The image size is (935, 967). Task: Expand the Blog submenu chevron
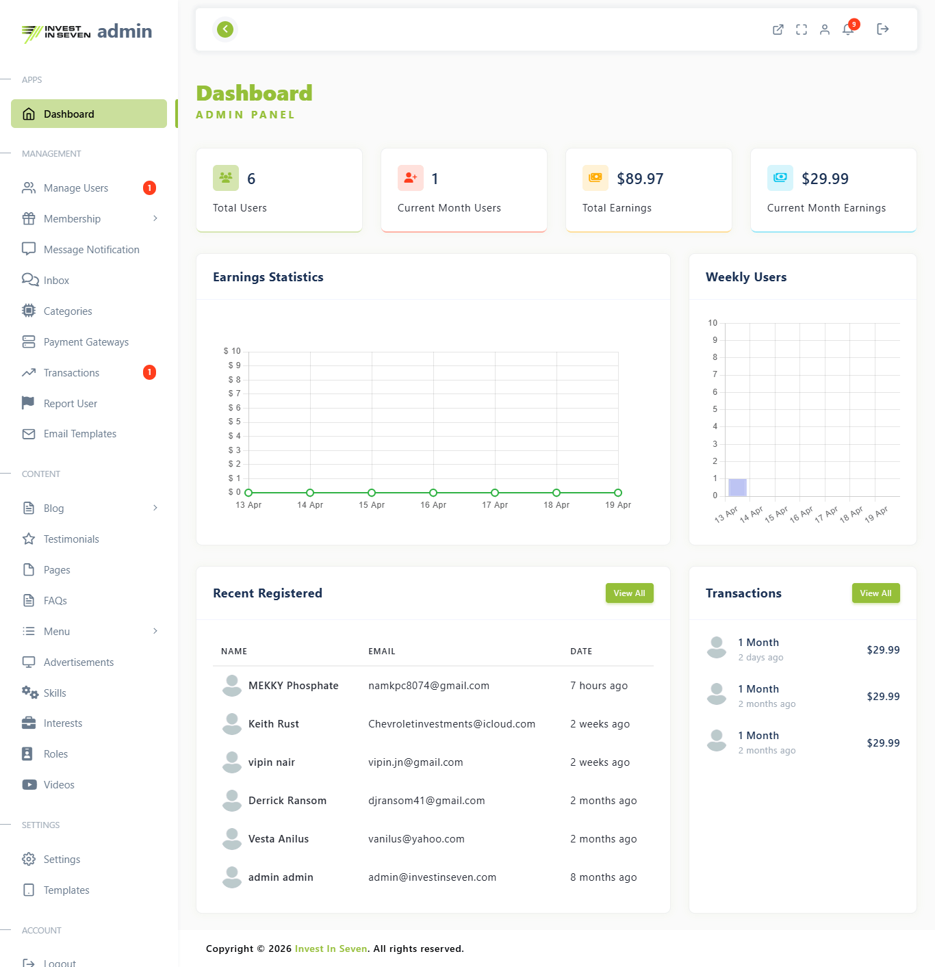(x=155, y=508)
